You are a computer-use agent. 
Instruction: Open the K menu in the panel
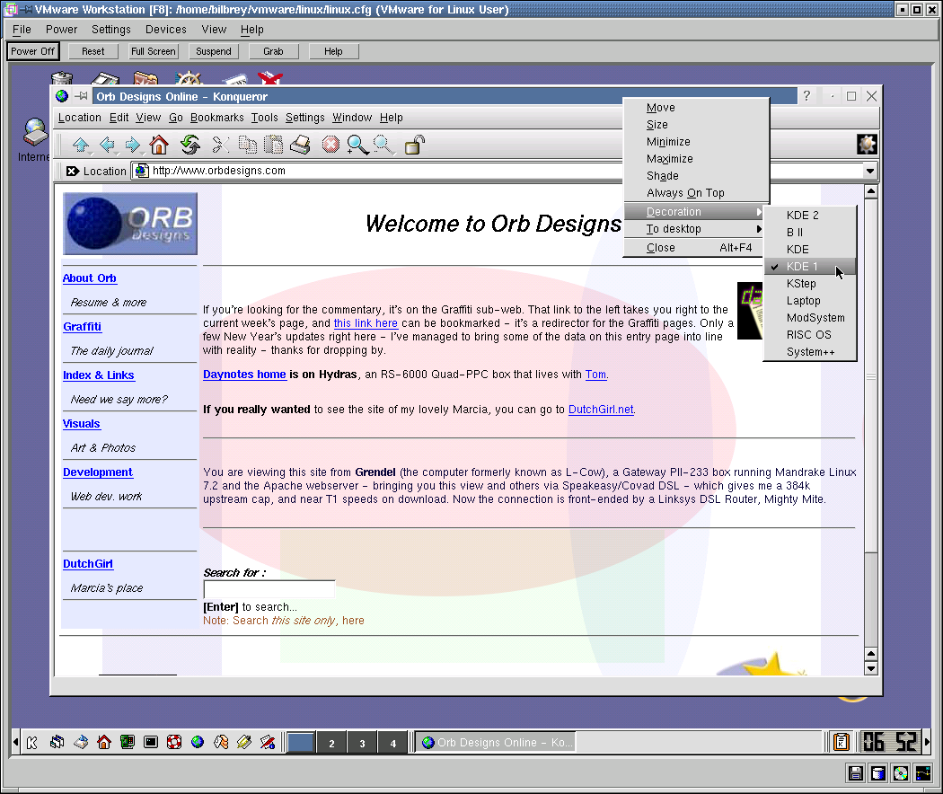click(32, 743)
